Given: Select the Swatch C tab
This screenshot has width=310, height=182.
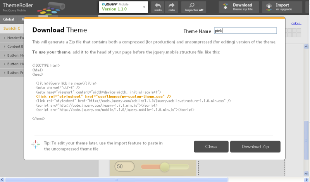Looking at the screenshot, I should coord(12,28).
